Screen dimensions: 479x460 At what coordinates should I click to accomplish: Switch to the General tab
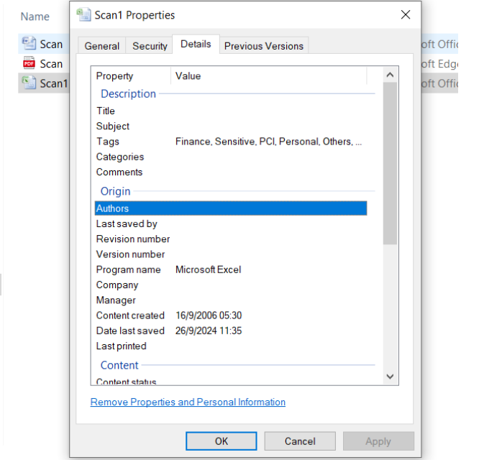point(101,46)
